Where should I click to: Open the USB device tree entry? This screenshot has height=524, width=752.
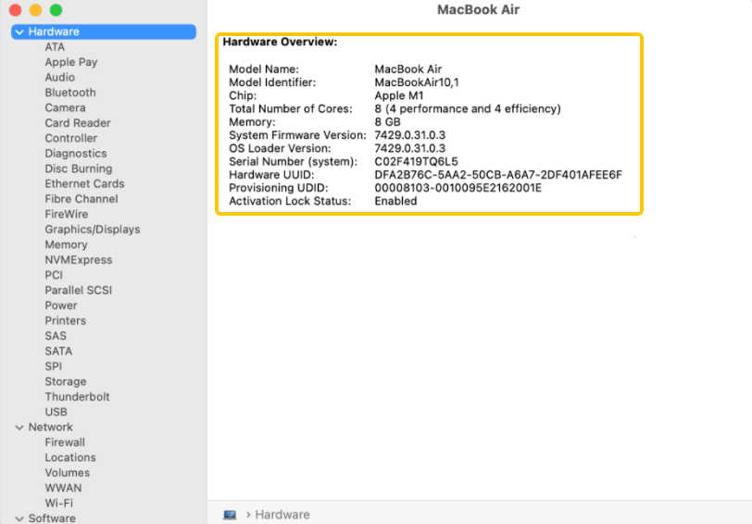coord(56,412)
